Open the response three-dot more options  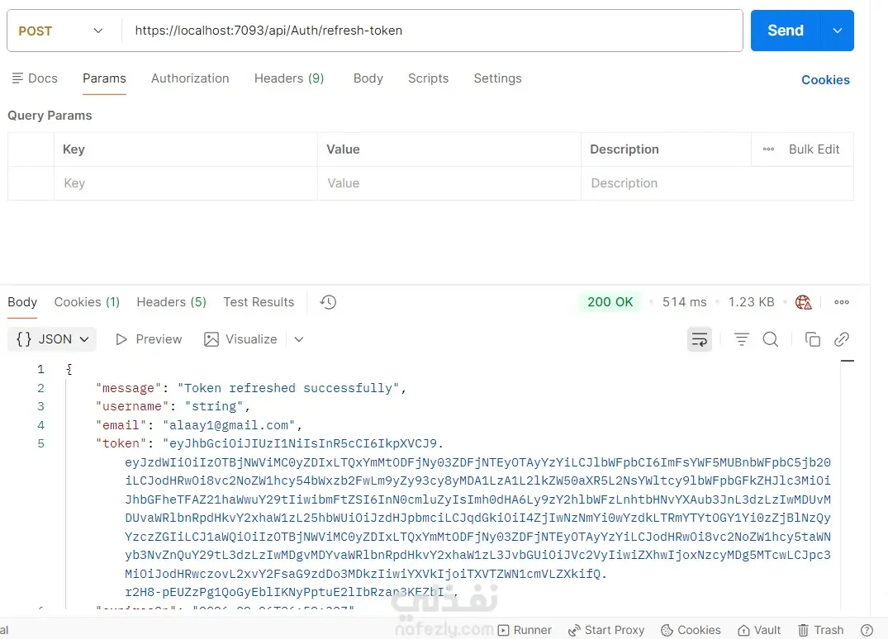842,302
